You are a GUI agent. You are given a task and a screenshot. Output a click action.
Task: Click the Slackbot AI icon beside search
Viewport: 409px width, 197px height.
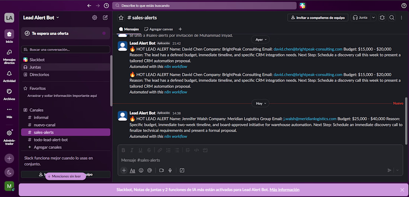click(302, 6)
